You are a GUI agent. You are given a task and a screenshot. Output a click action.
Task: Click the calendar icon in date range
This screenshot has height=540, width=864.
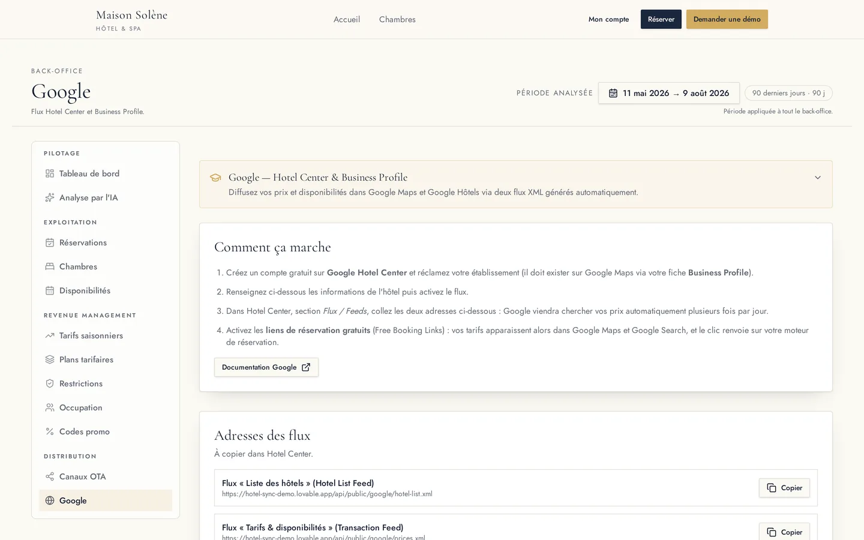[613, 93]
